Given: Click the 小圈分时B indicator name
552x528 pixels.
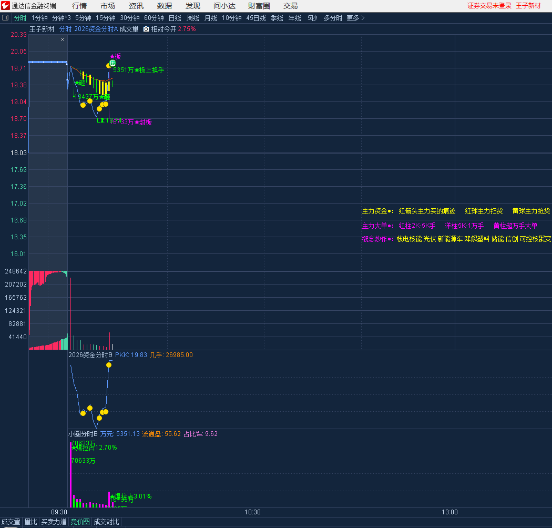Looking at the screenshot, I should pos(83,434).
